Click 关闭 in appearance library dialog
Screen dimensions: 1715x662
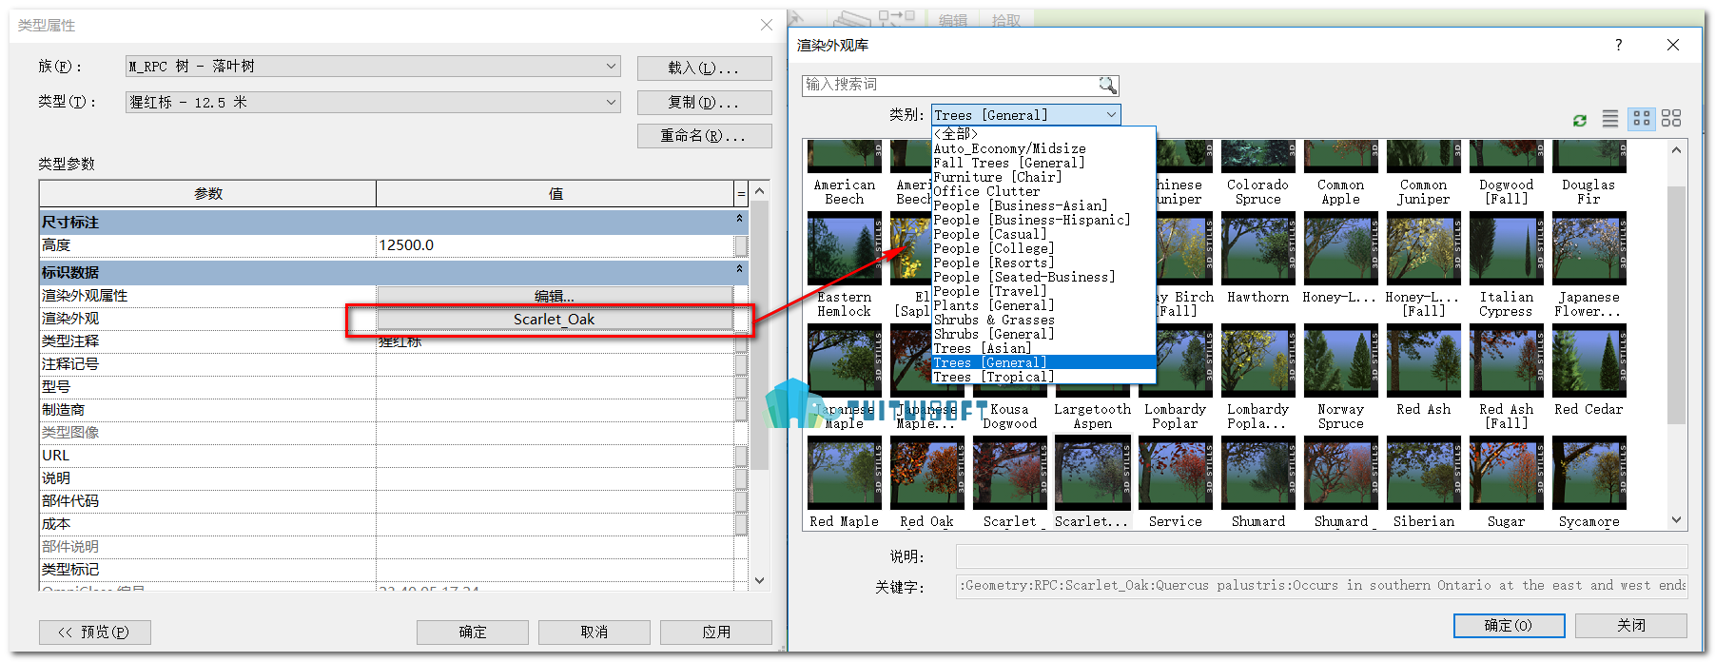click(1630, 625)
